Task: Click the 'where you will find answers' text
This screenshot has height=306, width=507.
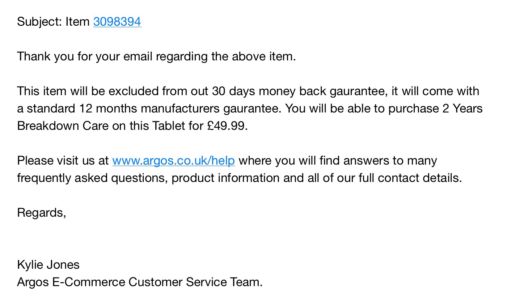Action: coord(314,161)
